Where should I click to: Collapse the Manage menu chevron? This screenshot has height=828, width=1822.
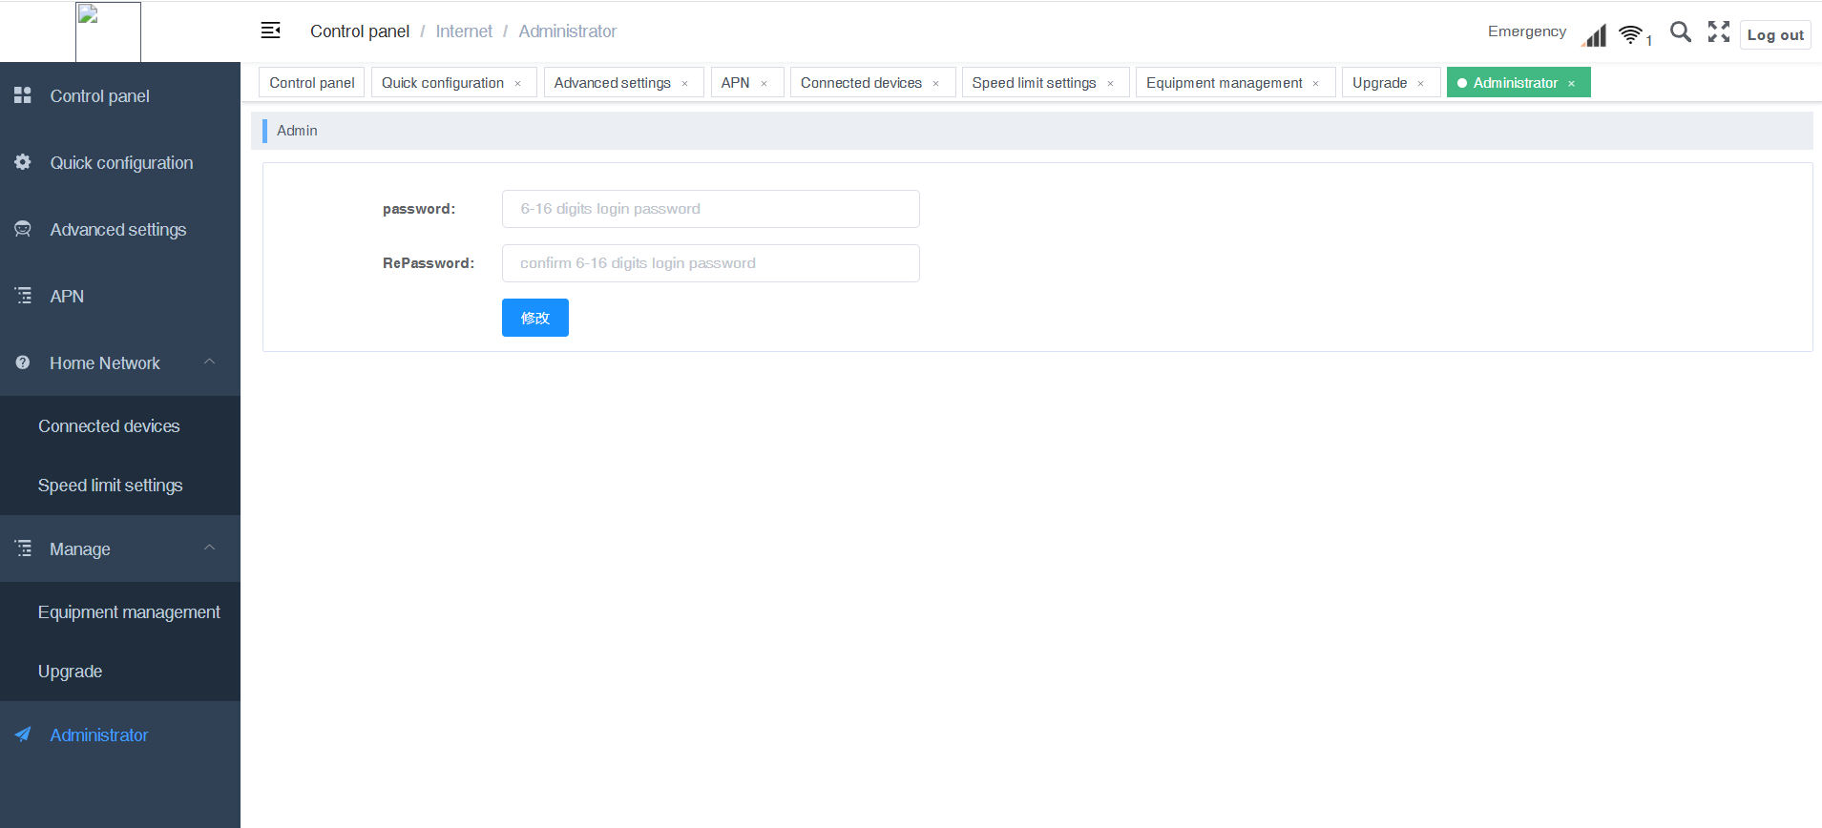pyautogui.click(x=210, y=549)
